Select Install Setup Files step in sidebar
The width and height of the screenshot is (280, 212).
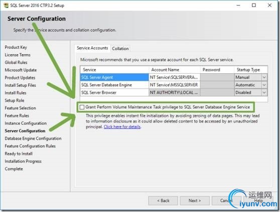(x=21, y=85)
